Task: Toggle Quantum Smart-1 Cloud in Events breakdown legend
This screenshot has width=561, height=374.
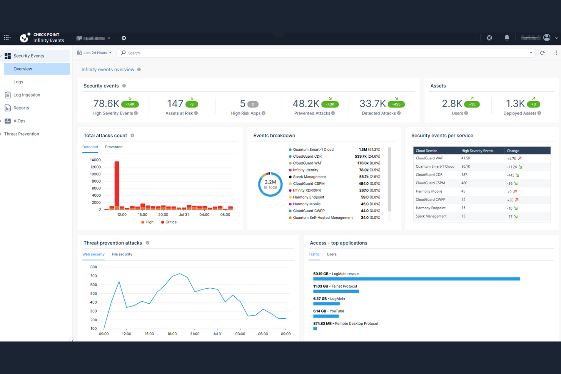Action: [313, 149]
